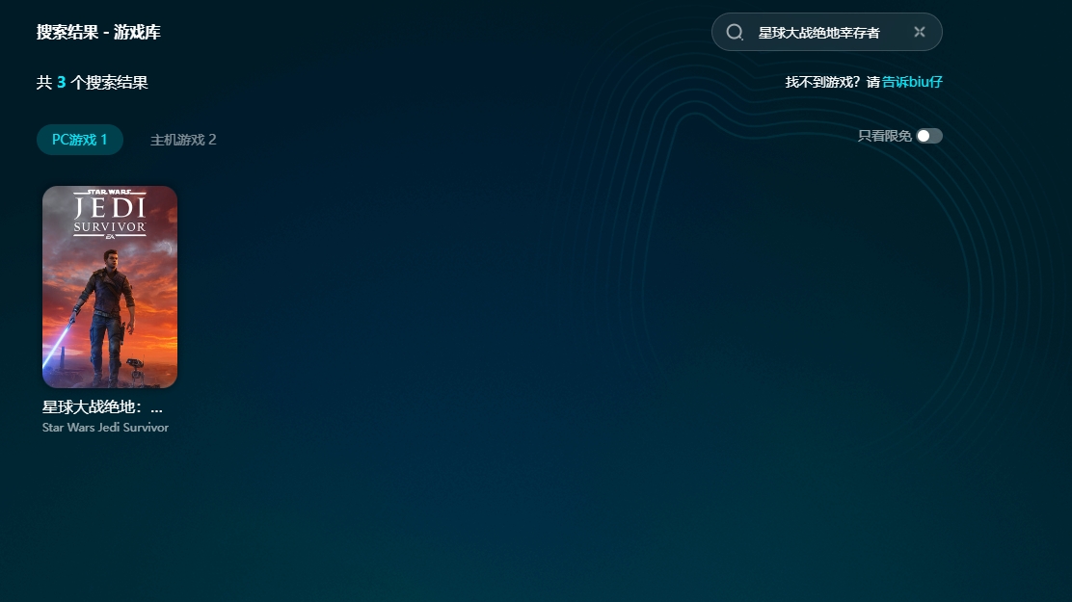Click the small droid on the cover art
Image resolution: width=1072 pixels, height=602 pixels.
click(x=136, y=367)
